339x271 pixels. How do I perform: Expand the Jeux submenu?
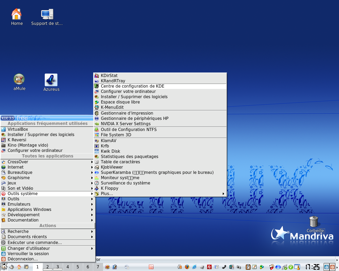47,183
